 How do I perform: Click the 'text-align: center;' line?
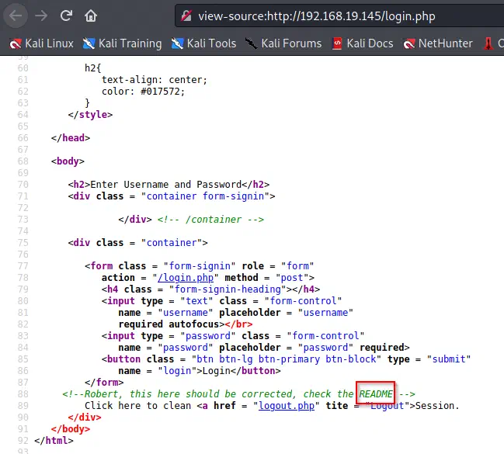pos(155,80)
